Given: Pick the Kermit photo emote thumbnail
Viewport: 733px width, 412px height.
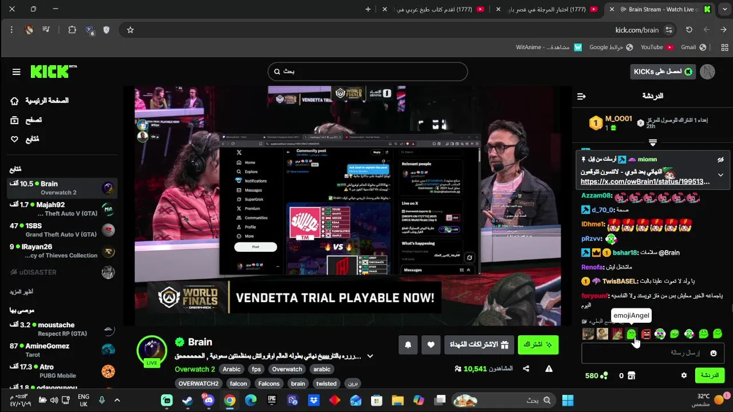Looking at the screenshot, I should click(617, 334).
